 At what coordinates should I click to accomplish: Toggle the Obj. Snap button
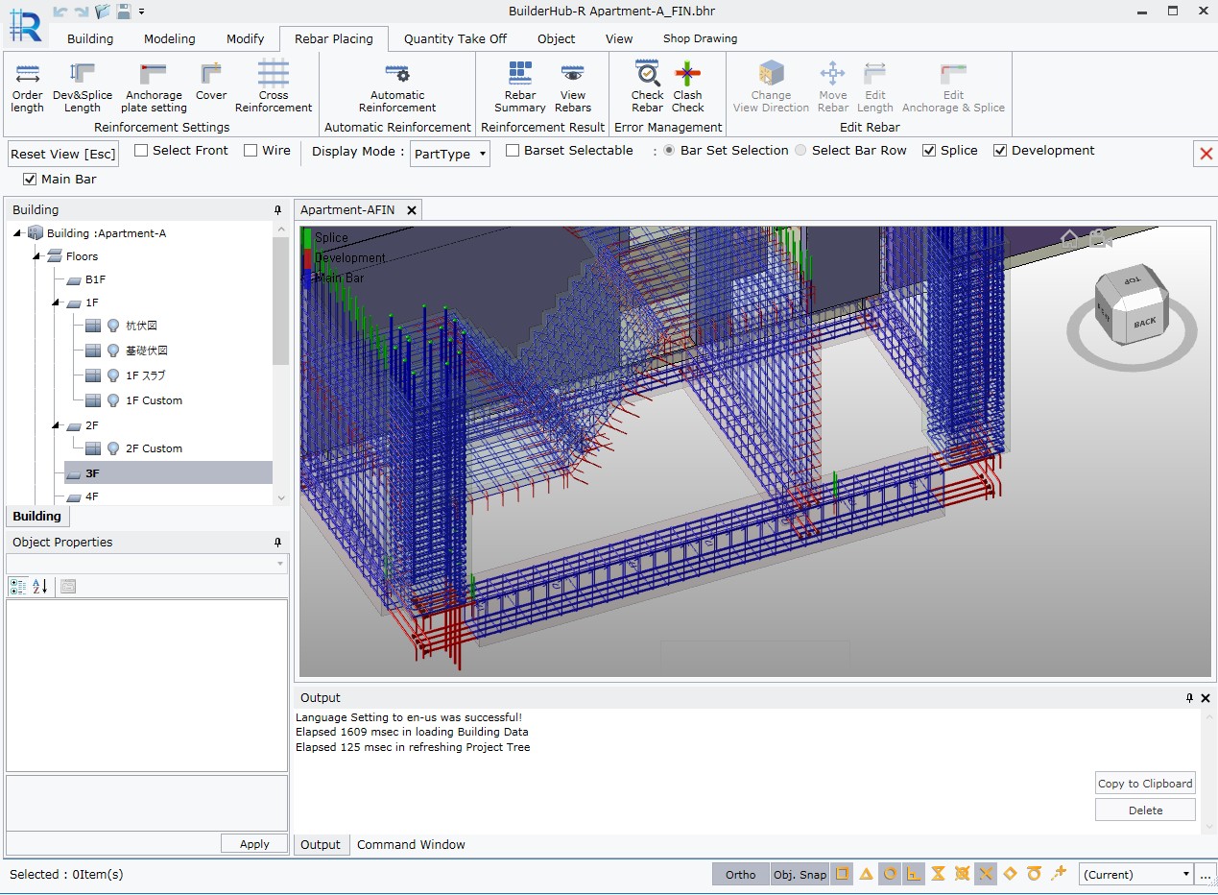tap(800, 874)
